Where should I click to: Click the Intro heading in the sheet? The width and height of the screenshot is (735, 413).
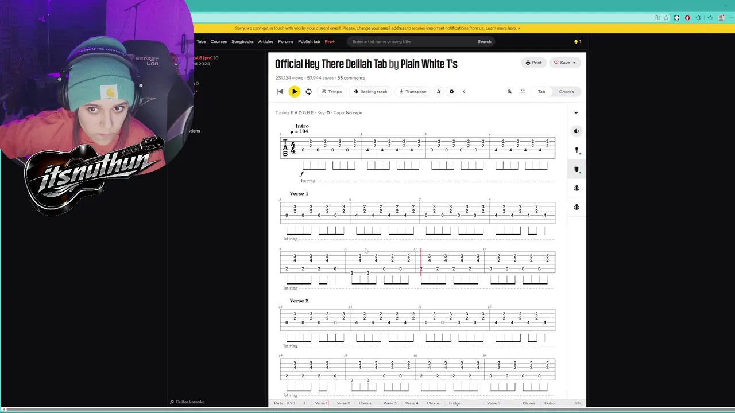302,126
